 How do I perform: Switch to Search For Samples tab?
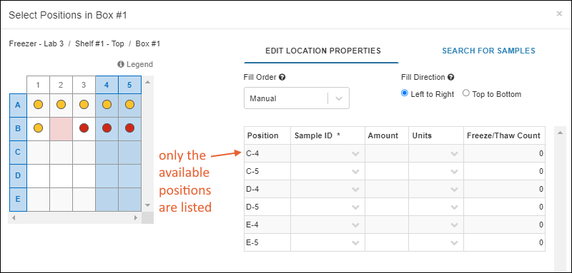click(488, 51)
